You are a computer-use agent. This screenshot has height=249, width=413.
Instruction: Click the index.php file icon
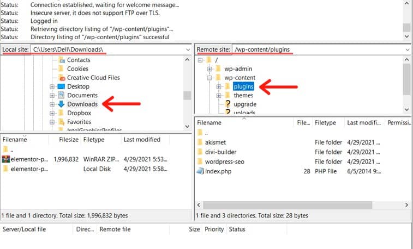(200, 171)
